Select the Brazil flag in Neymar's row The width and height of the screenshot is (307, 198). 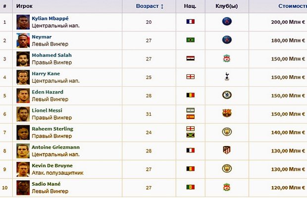[191, 40]
